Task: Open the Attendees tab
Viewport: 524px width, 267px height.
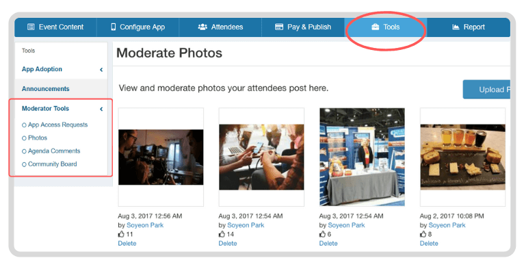Action: (x=220, y=27)
